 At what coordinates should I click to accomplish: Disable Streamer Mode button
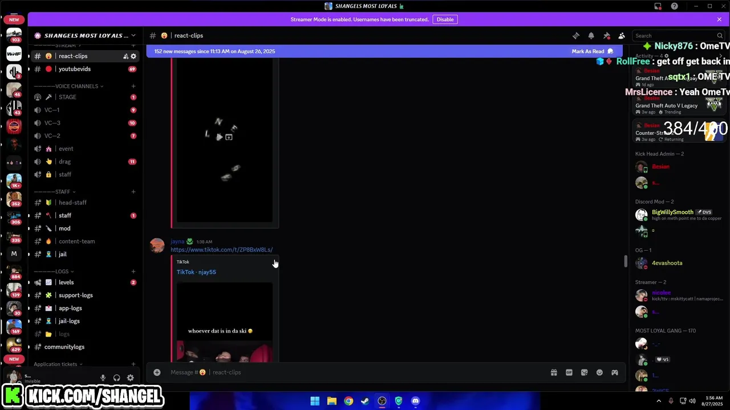[445, 19]
